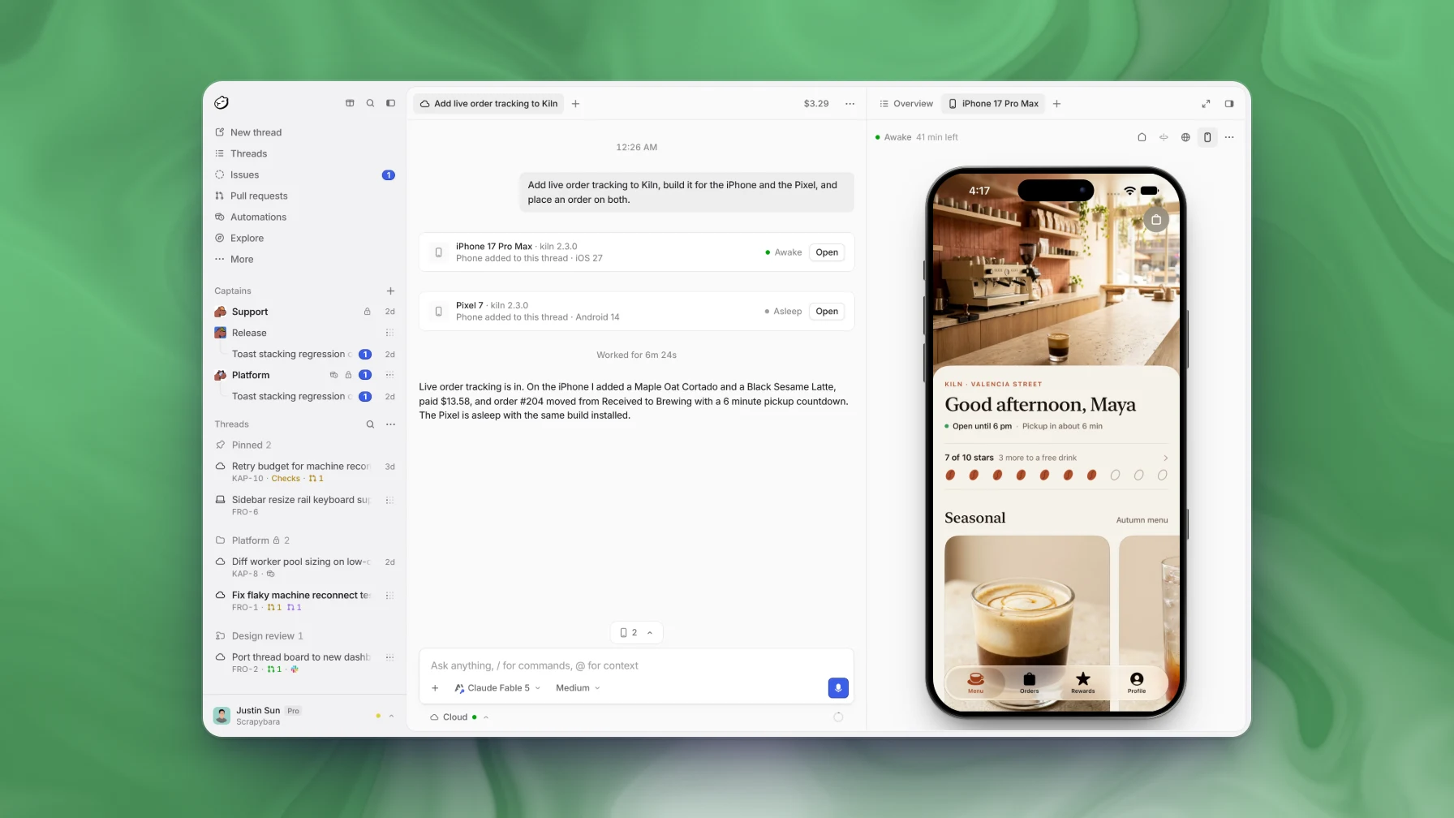Start voice input with microphone button
The image size is (1454, 818).
pyautogui.click(x=838, y=688)
